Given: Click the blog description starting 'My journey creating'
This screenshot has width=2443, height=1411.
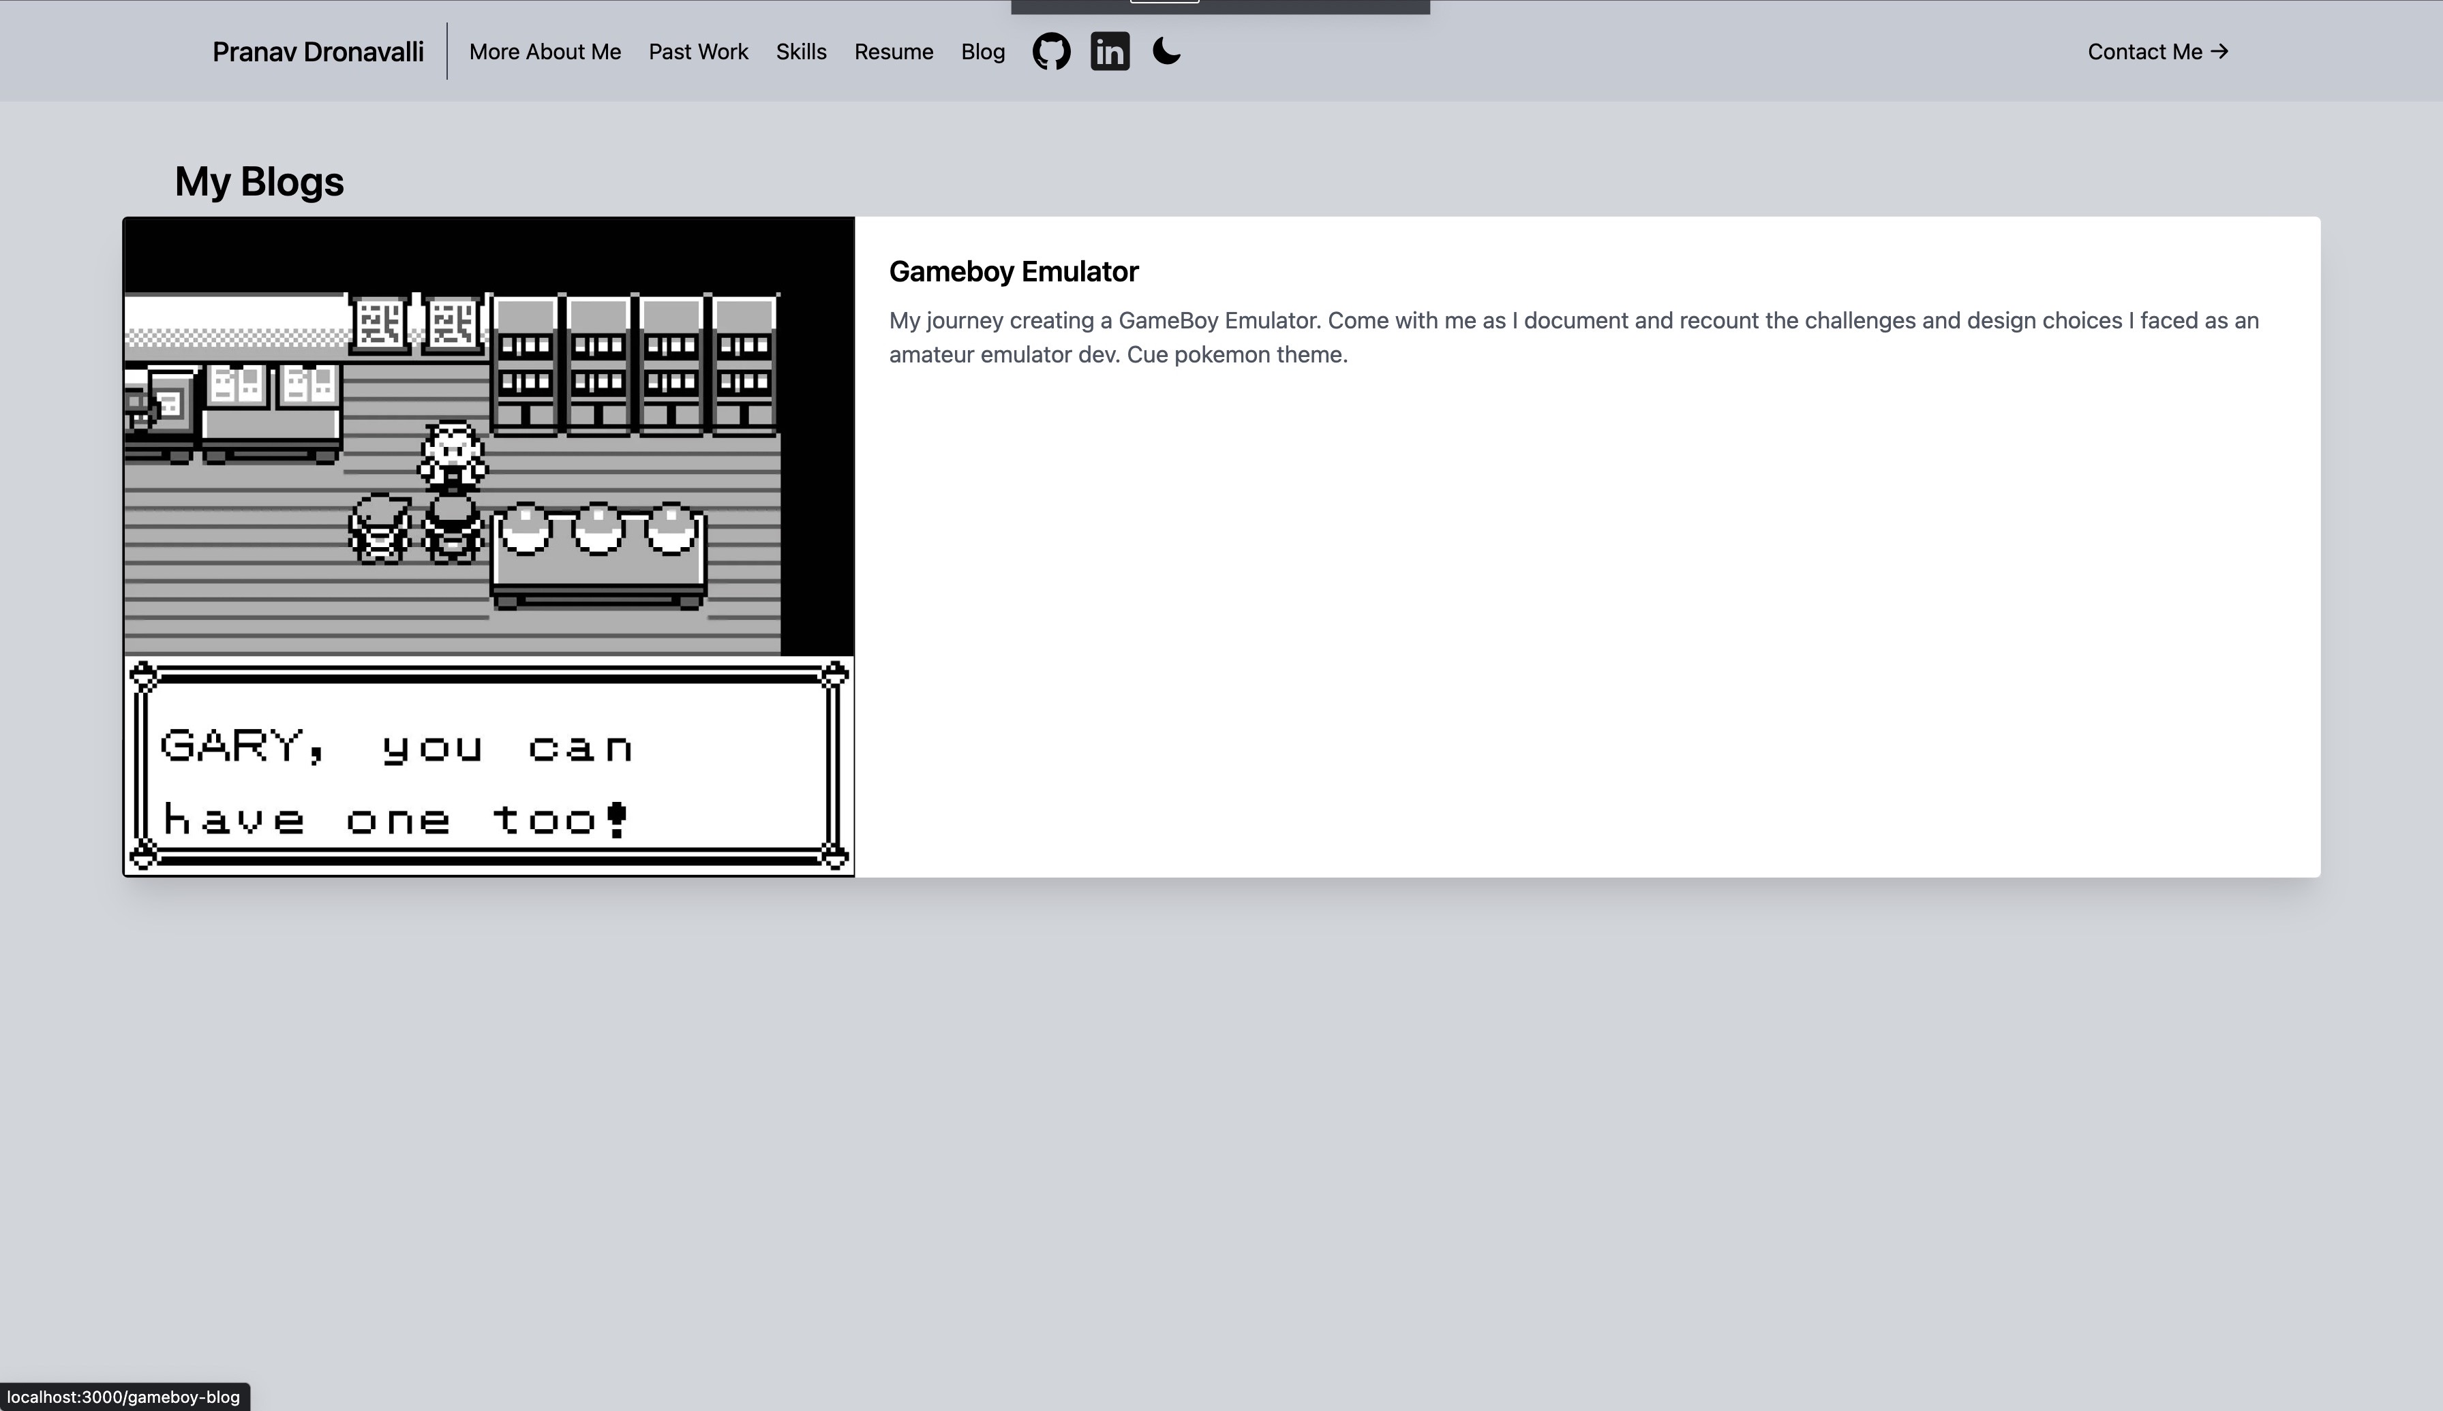Looking at the screenshot, I should click(x=1573, y=337).
